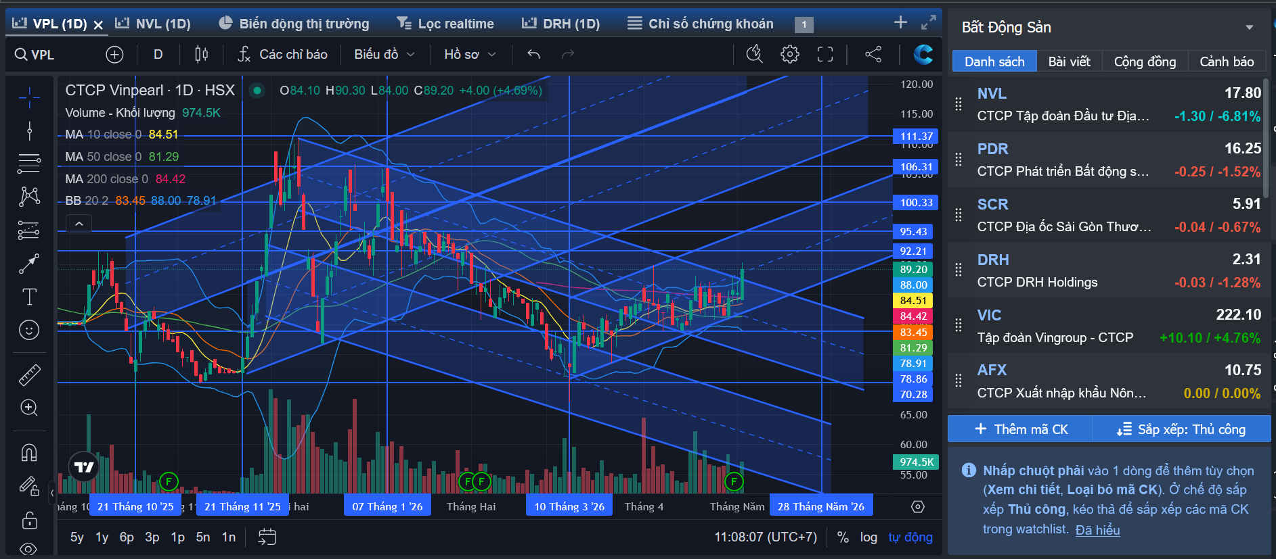Open the Chỉ số chứng khoán tab

(x=701, y=24)
